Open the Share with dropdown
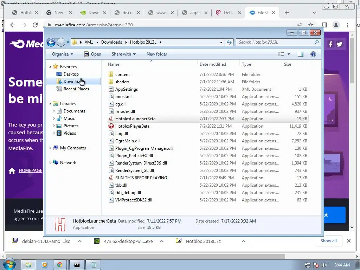The image size is (360, 270). point(123,54)
